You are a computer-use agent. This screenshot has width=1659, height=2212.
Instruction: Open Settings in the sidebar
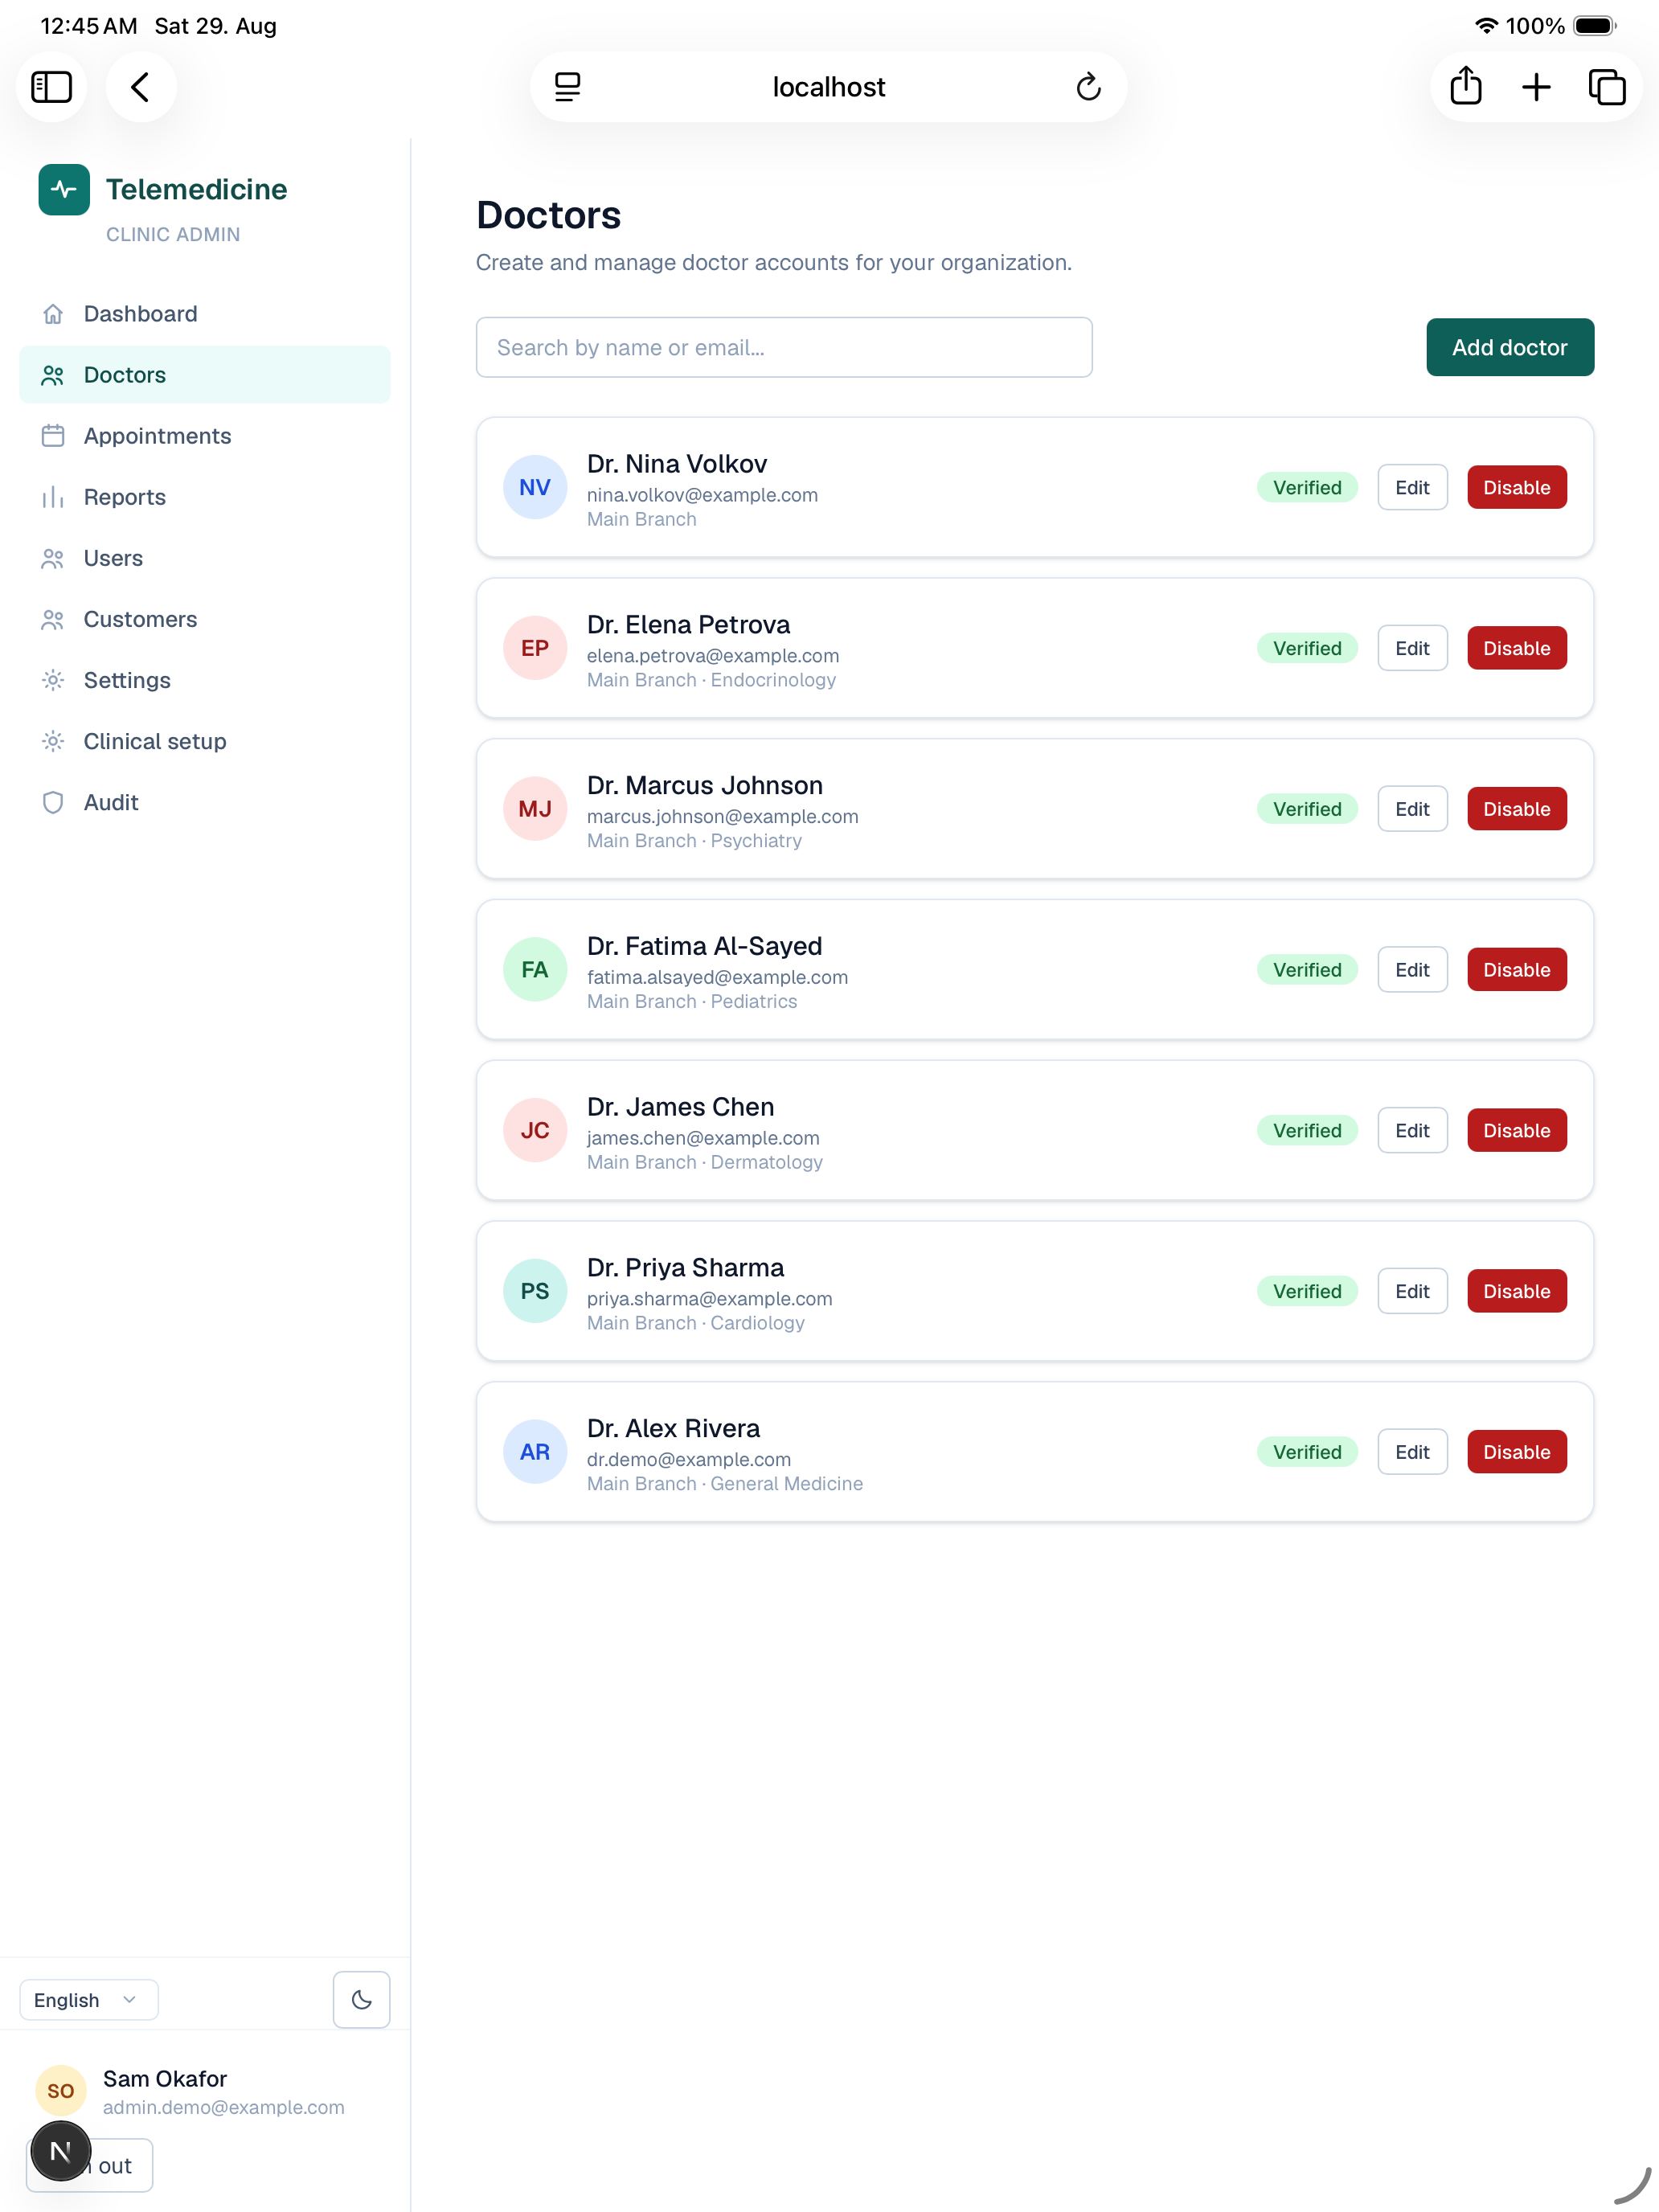coord(205,680)
